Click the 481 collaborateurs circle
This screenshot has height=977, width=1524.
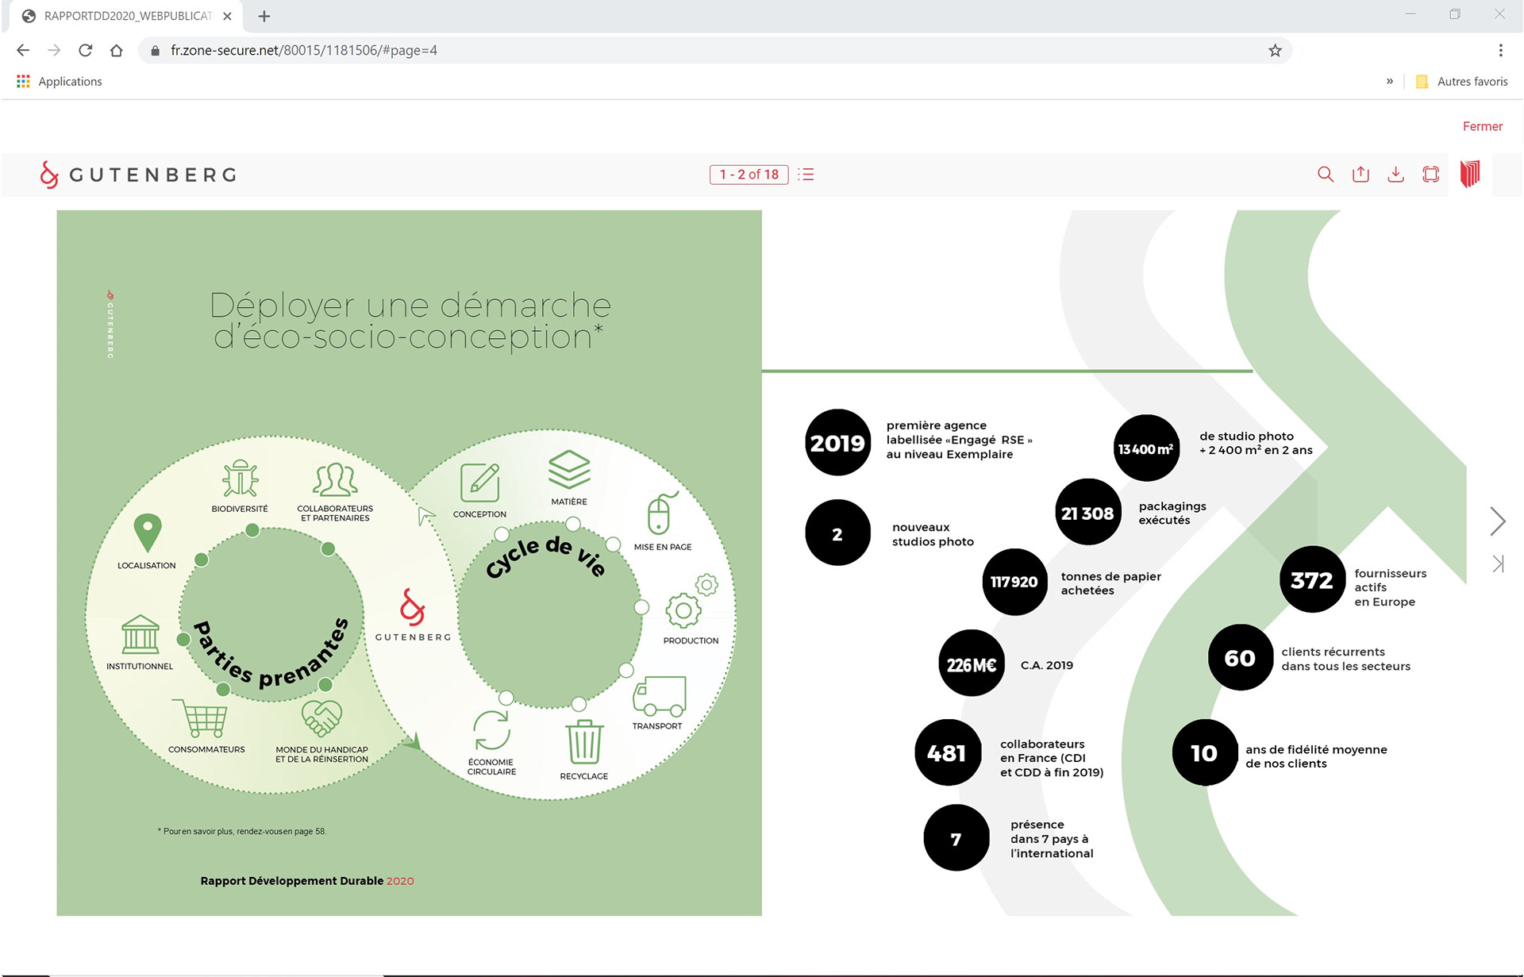point(947,753)
